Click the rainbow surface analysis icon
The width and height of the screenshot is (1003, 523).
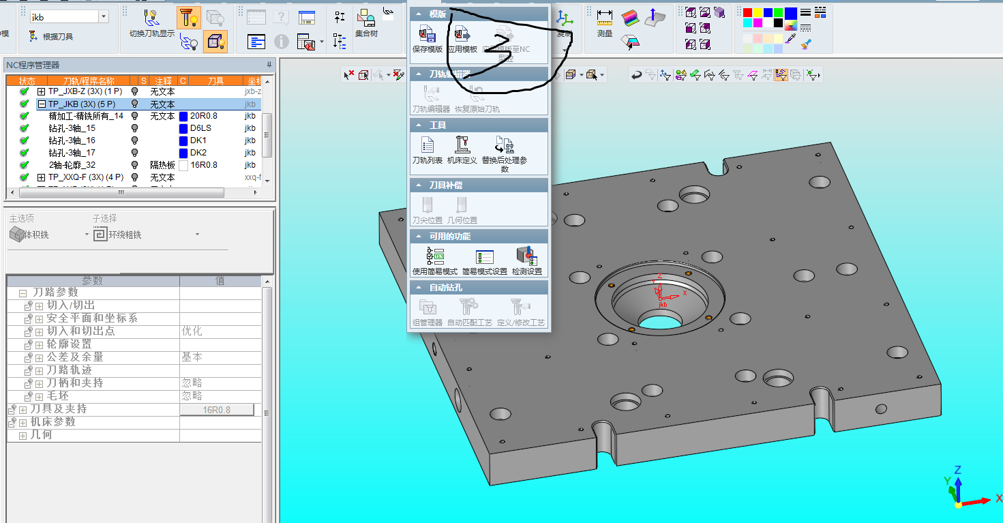(630, 18)
